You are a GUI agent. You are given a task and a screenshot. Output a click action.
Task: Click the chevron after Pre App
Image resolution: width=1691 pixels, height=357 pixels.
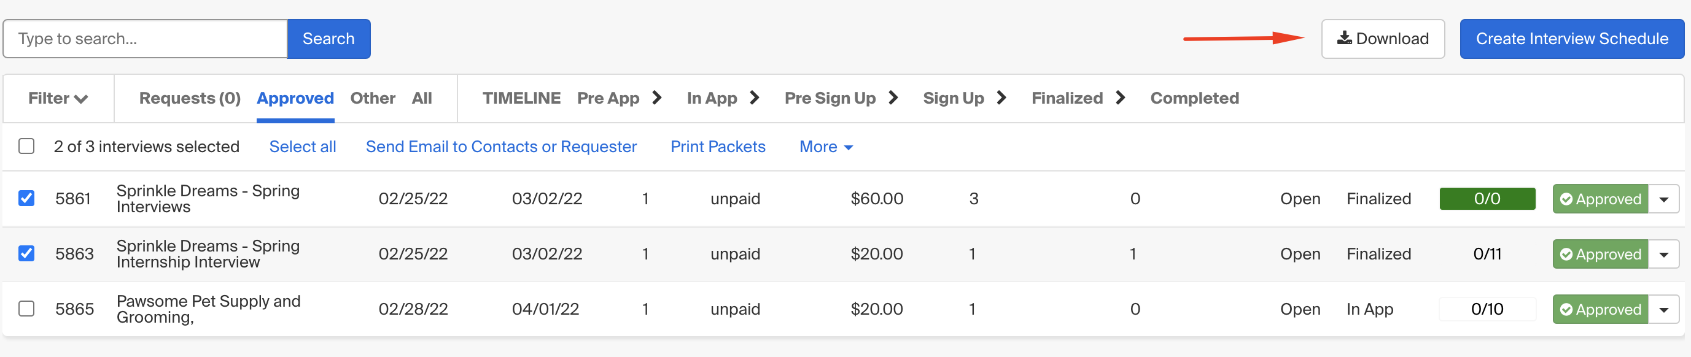pos(657,98)
